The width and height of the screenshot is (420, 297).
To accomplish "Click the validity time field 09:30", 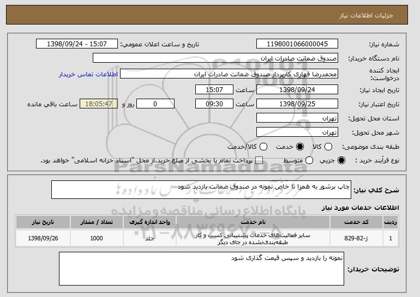I will [x=214, y=104].
